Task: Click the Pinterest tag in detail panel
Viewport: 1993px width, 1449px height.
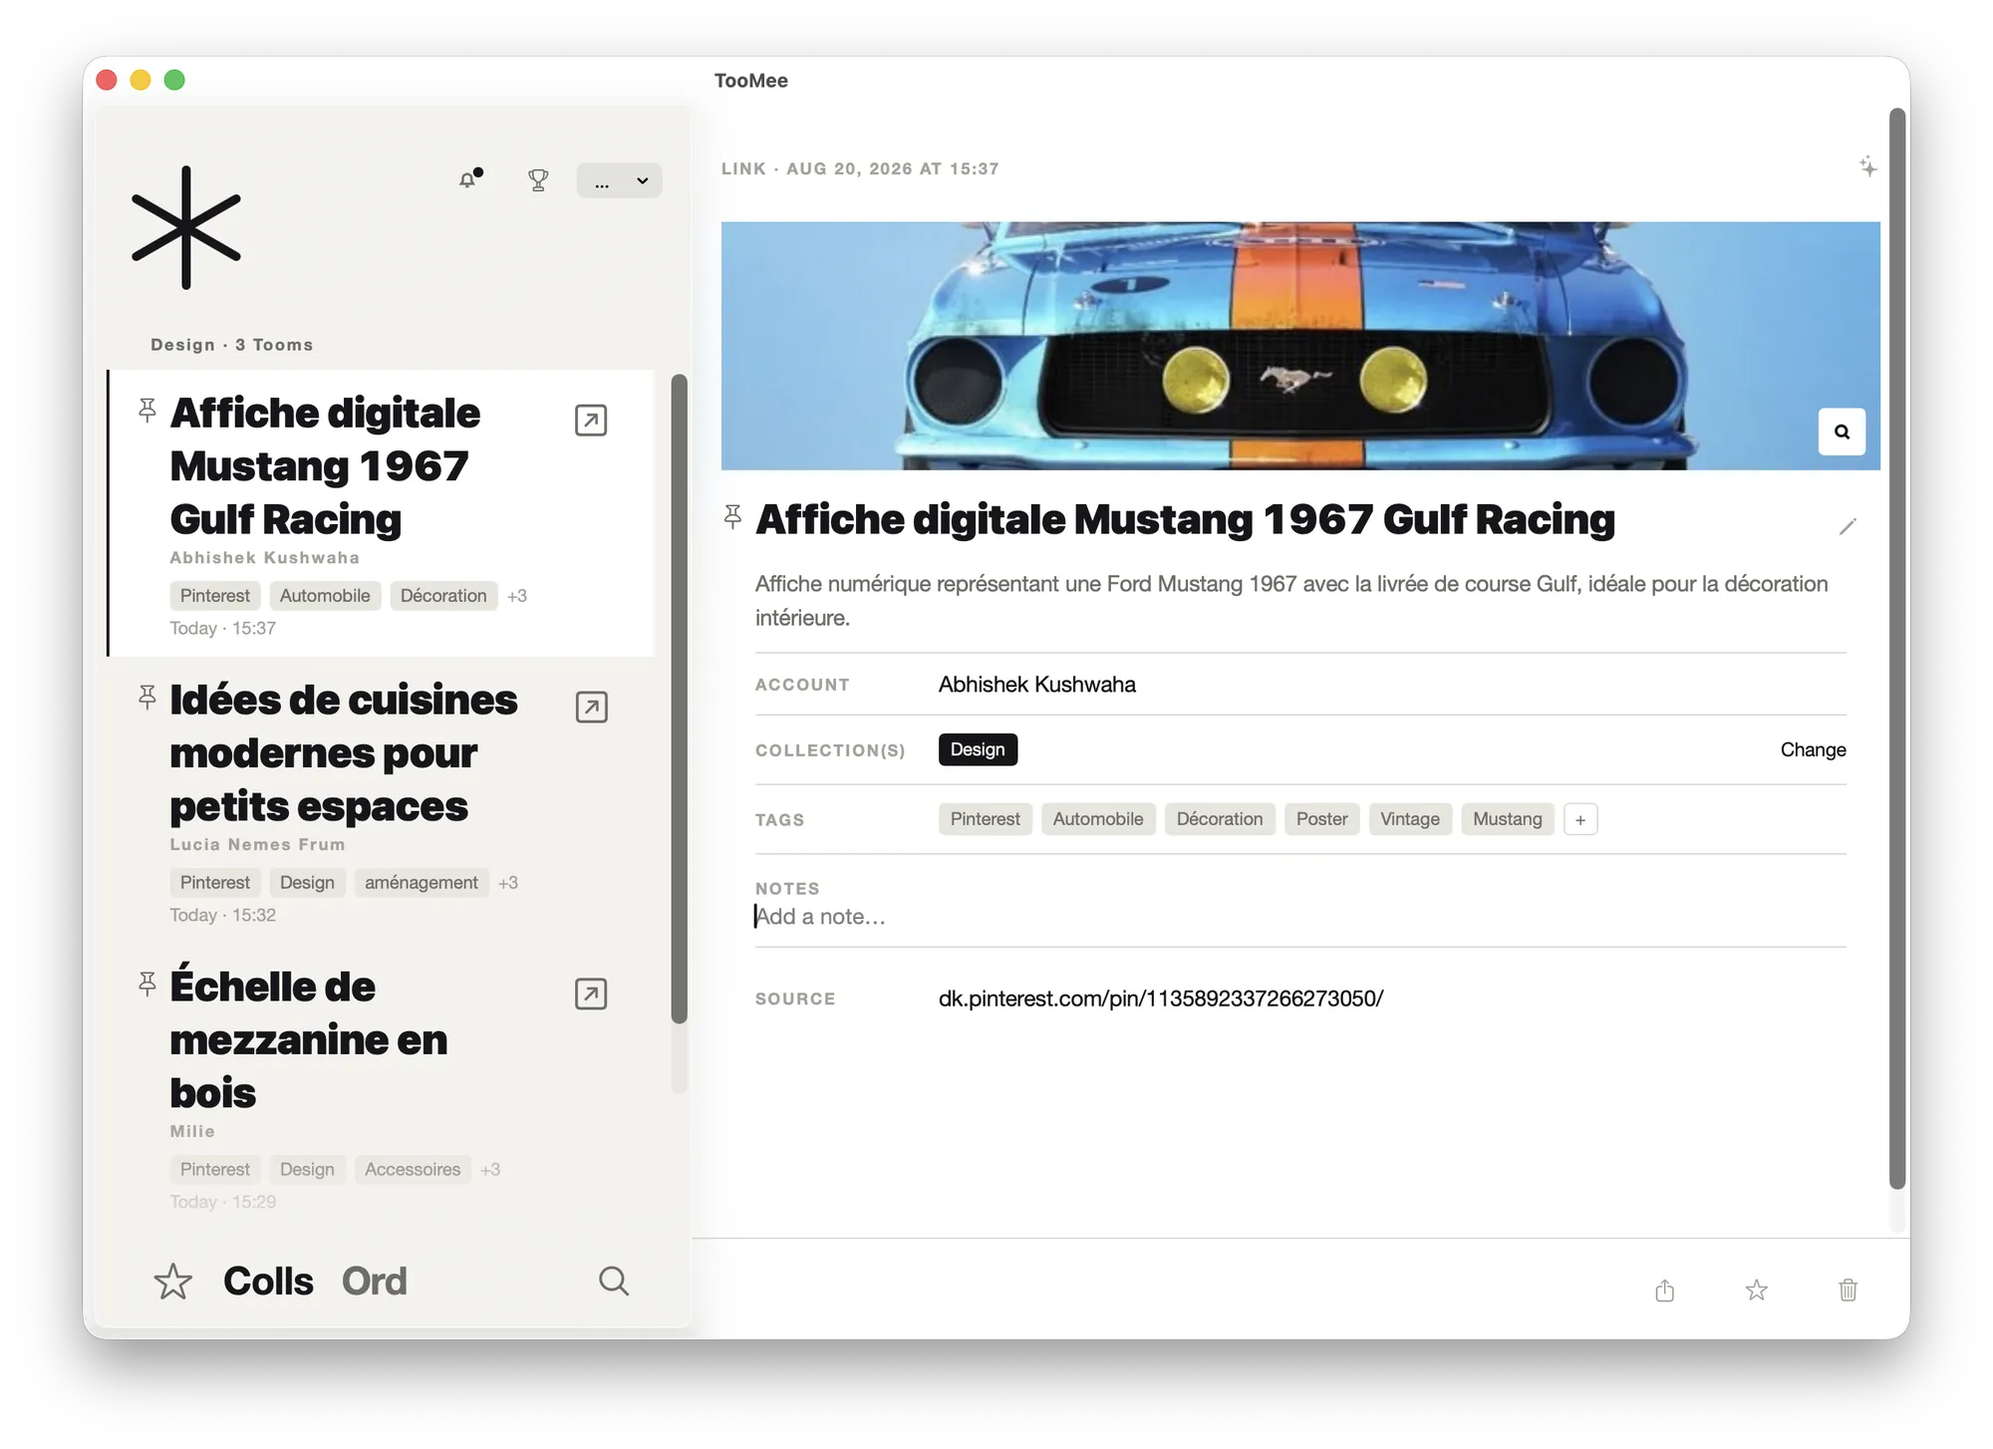Action: [x=985, y=819]
